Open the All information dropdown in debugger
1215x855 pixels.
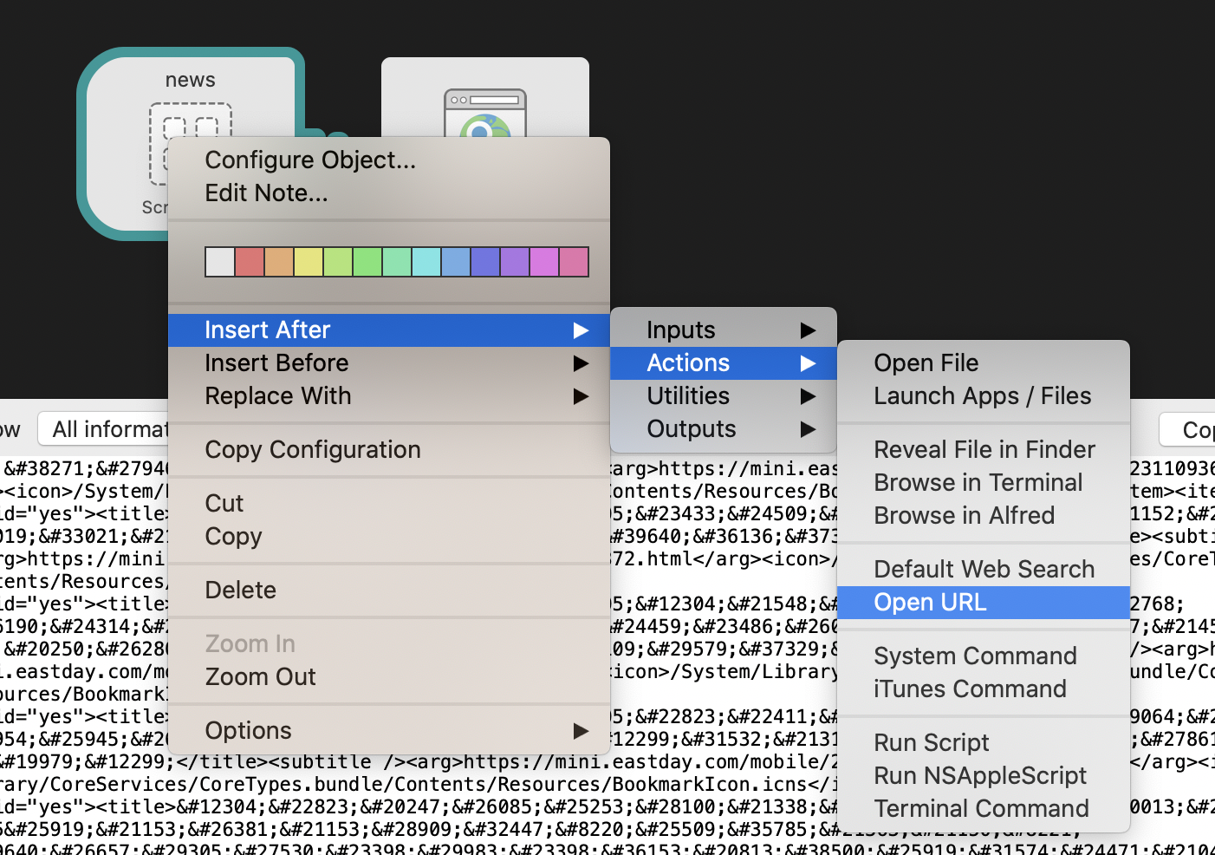[103, 429]
